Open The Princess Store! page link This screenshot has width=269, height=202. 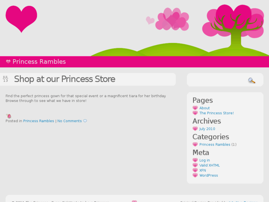(x=216, y=113)
